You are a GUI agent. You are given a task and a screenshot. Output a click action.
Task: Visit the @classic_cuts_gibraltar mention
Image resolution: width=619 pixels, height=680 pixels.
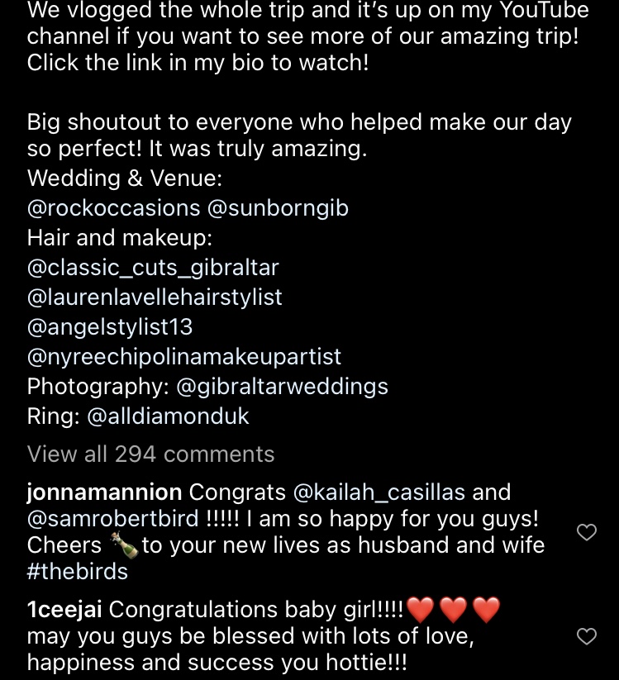click(x=153, y=268)
